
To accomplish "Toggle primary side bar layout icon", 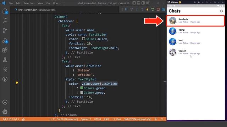I will click(134, 3).
